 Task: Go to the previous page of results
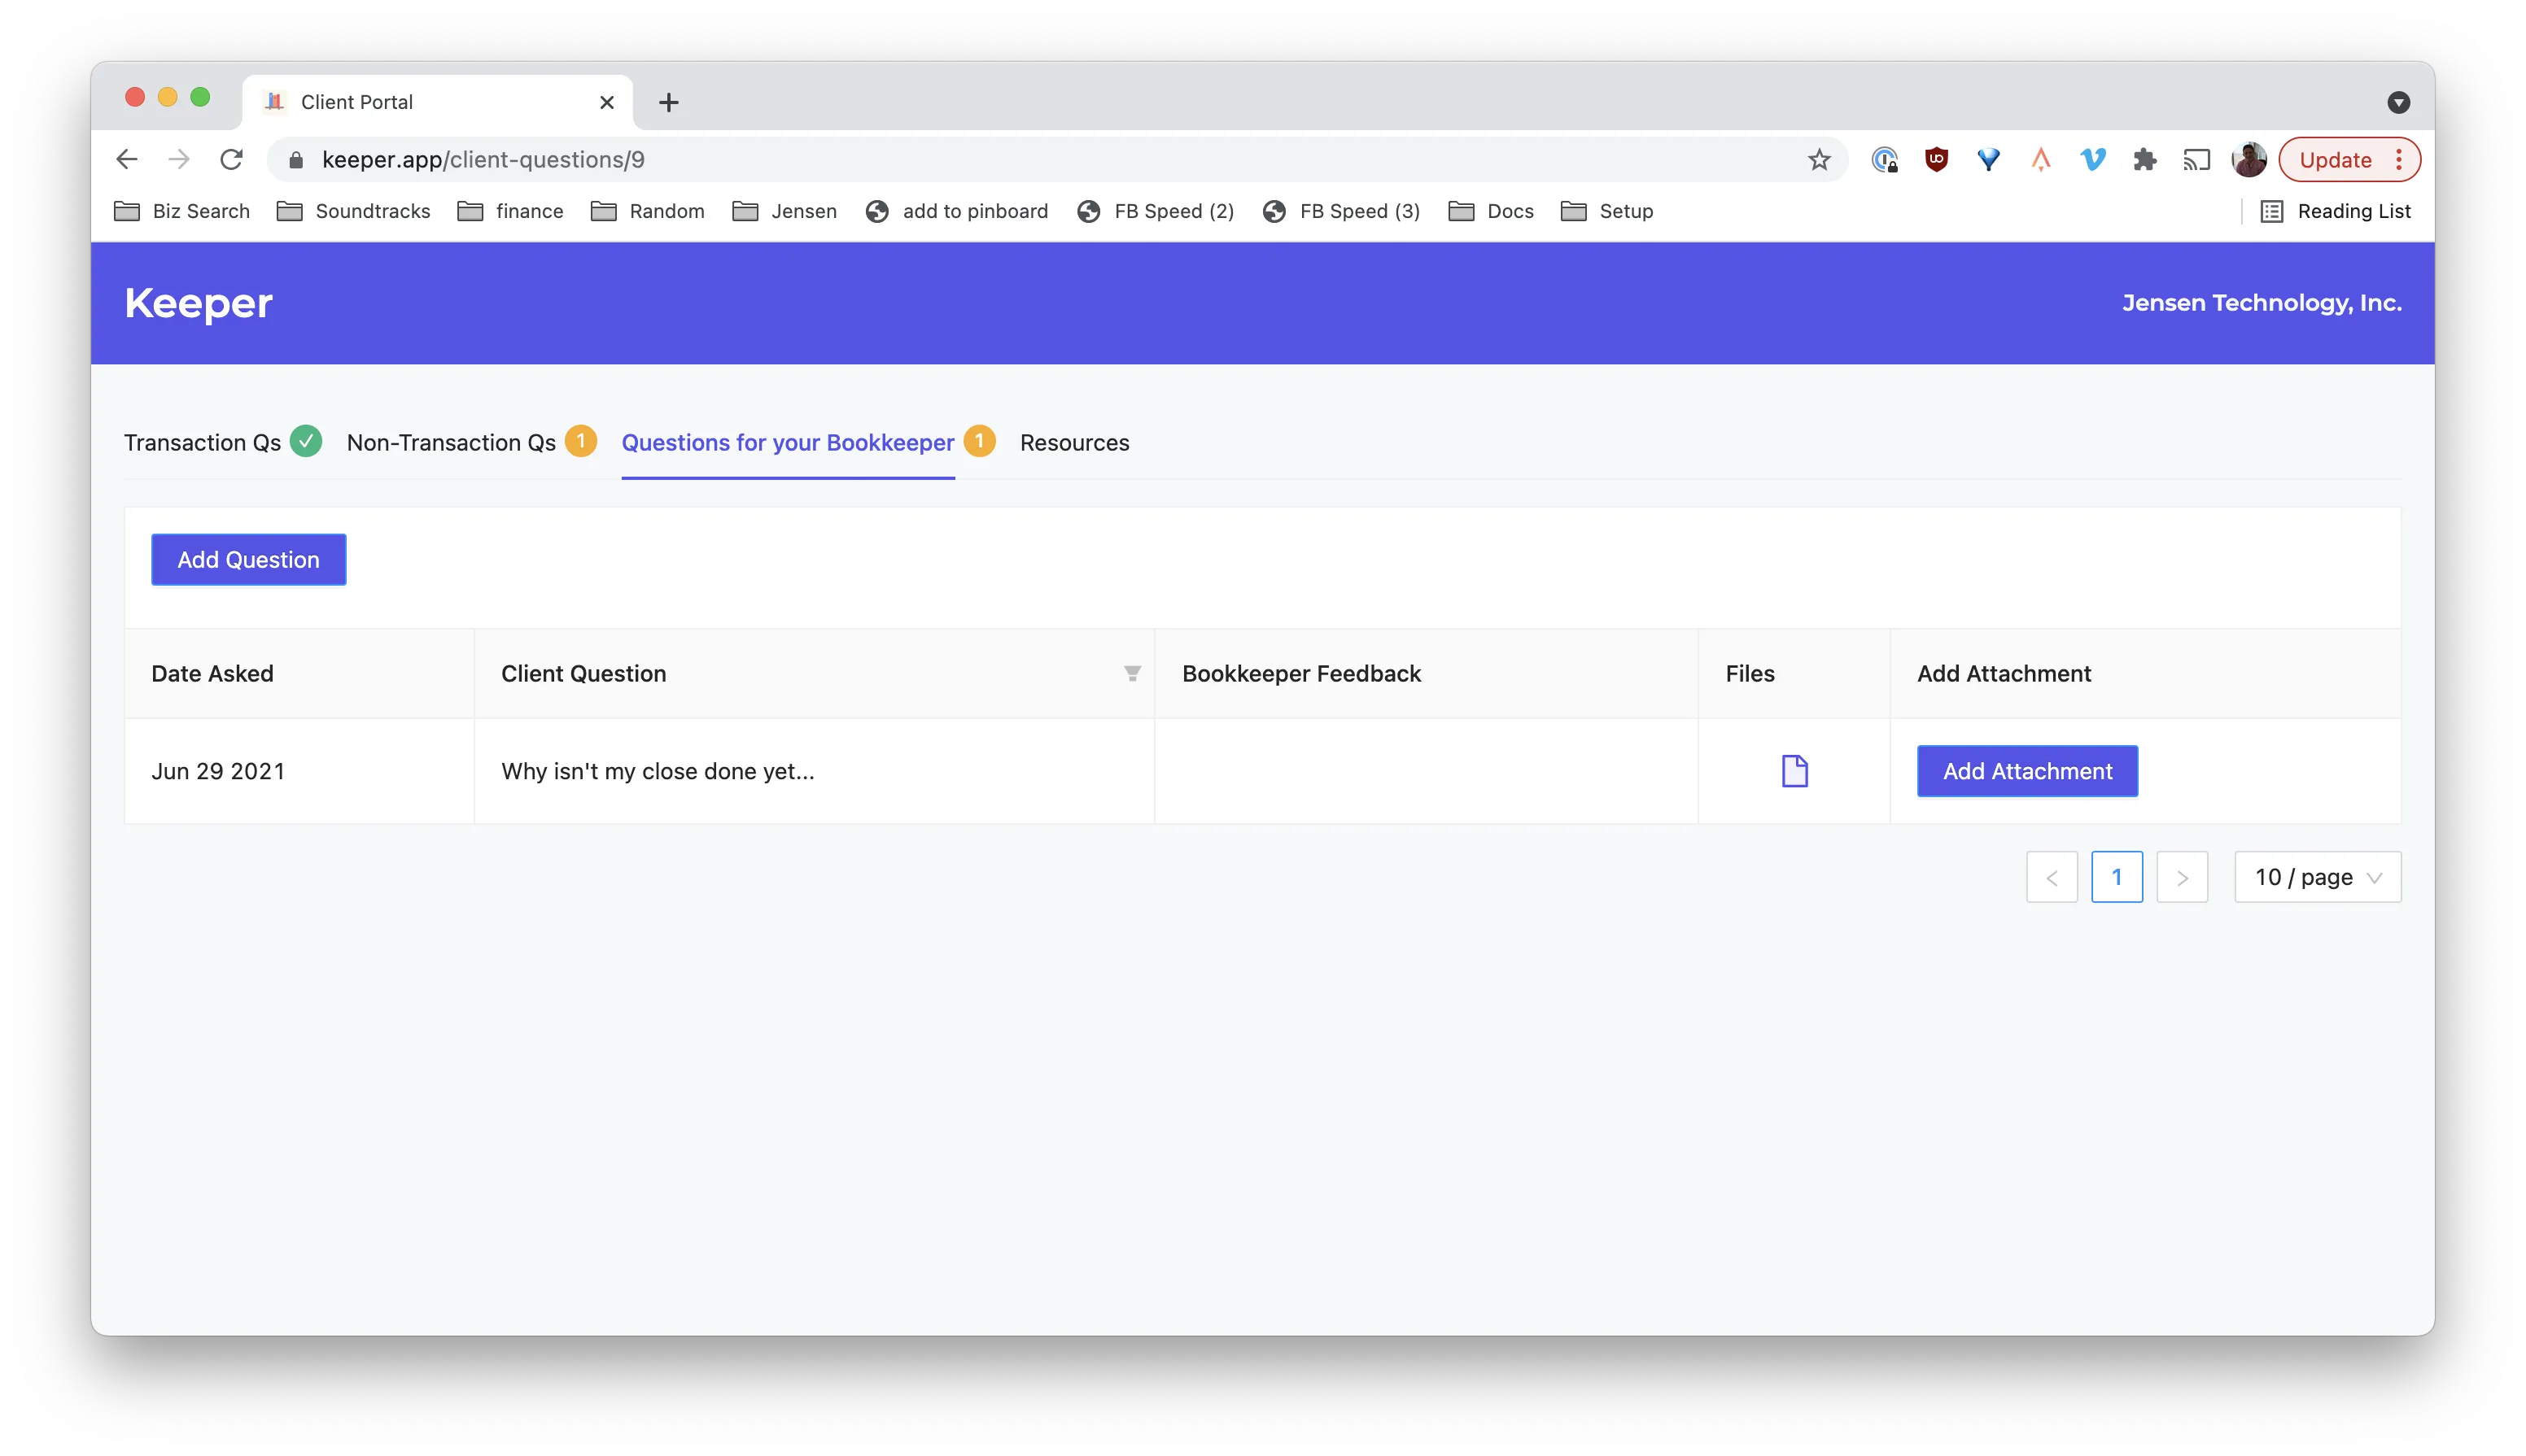coord(2052,877)
